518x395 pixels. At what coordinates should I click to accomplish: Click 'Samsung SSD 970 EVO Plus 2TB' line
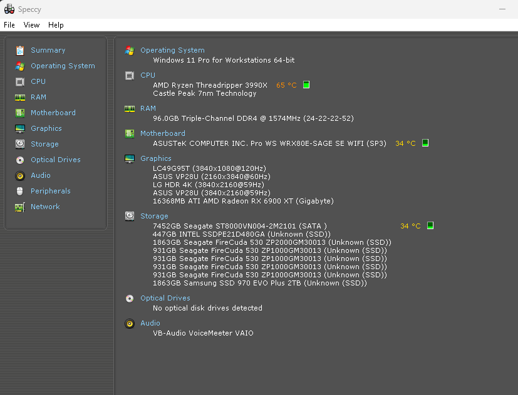[260, 283]
